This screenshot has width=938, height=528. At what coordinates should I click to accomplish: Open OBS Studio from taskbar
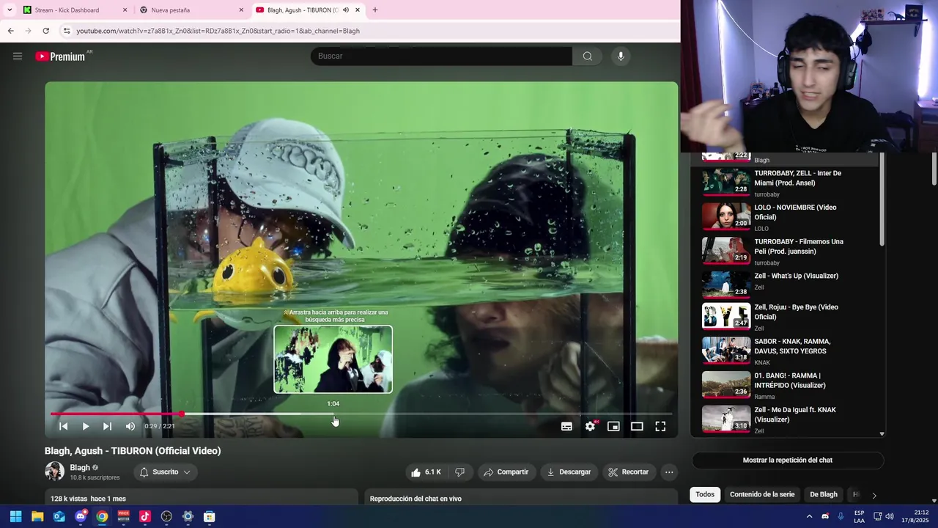click(x=166, y=516)
